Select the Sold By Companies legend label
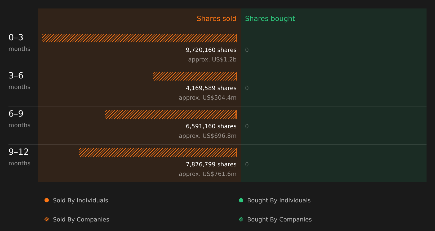Screen dimensions: 435x231 coord(81,220)
